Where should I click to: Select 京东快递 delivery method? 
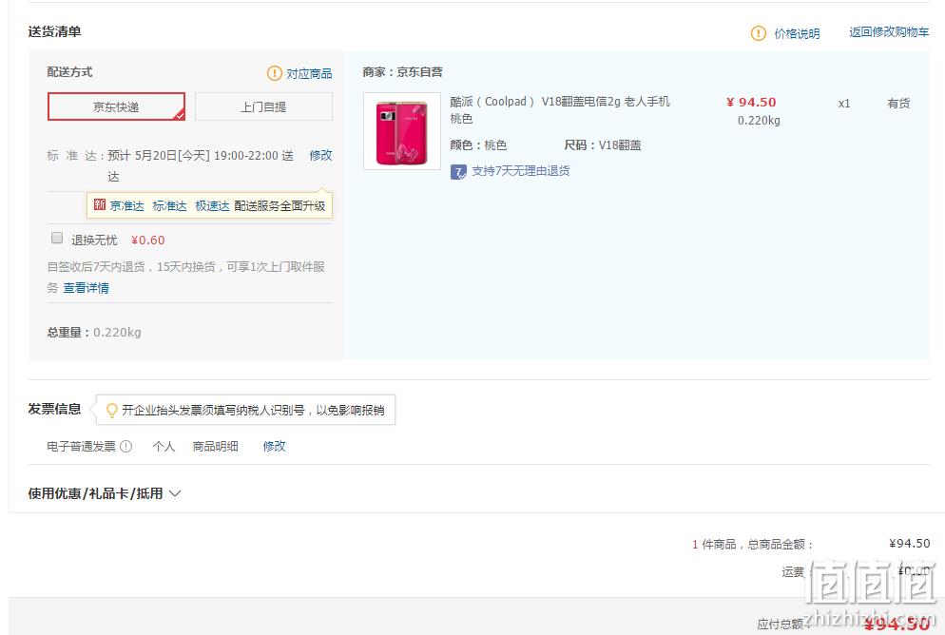(116, 106)
